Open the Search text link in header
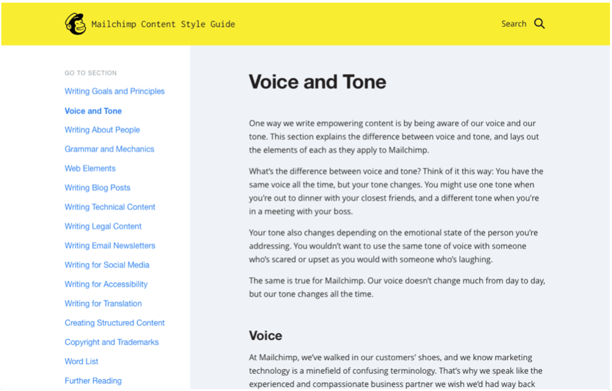The height and width of the screenshot is (391, 612). tap(514, 24)
